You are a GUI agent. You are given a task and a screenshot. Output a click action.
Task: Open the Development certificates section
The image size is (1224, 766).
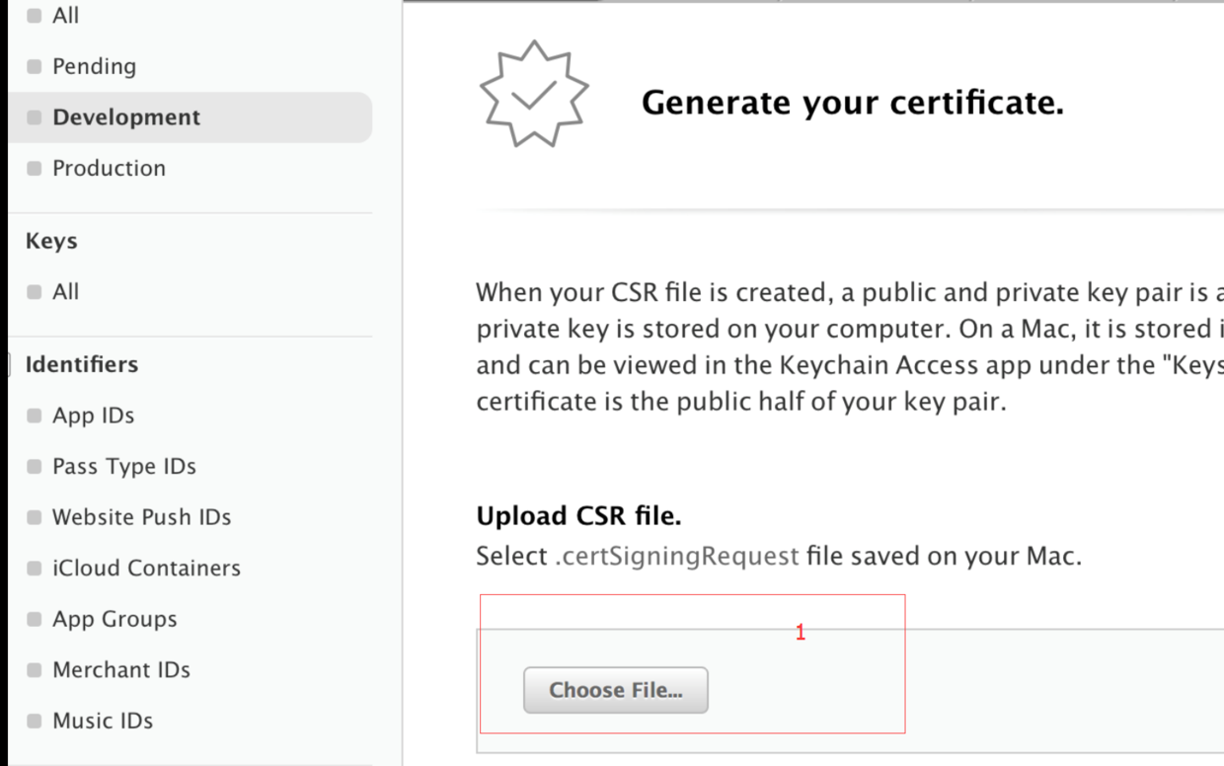(x=126, y=117)
